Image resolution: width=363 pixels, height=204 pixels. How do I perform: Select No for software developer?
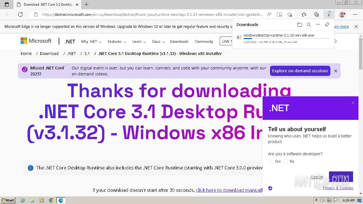285,161
